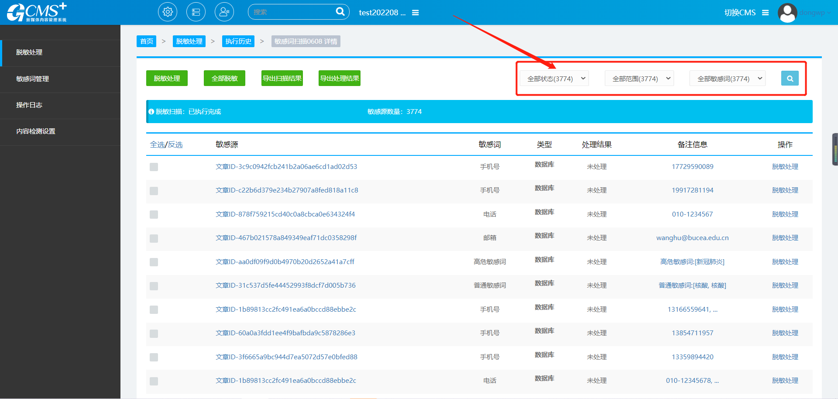Click the magnifier icon in search box
838x399 pixels.
(340, 12)
